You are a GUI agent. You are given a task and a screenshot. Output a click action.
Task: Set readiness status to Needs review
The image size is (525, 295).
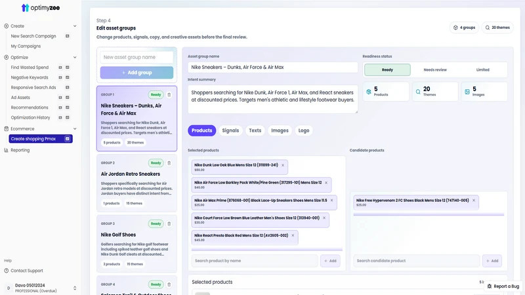[x=435, y=70]
